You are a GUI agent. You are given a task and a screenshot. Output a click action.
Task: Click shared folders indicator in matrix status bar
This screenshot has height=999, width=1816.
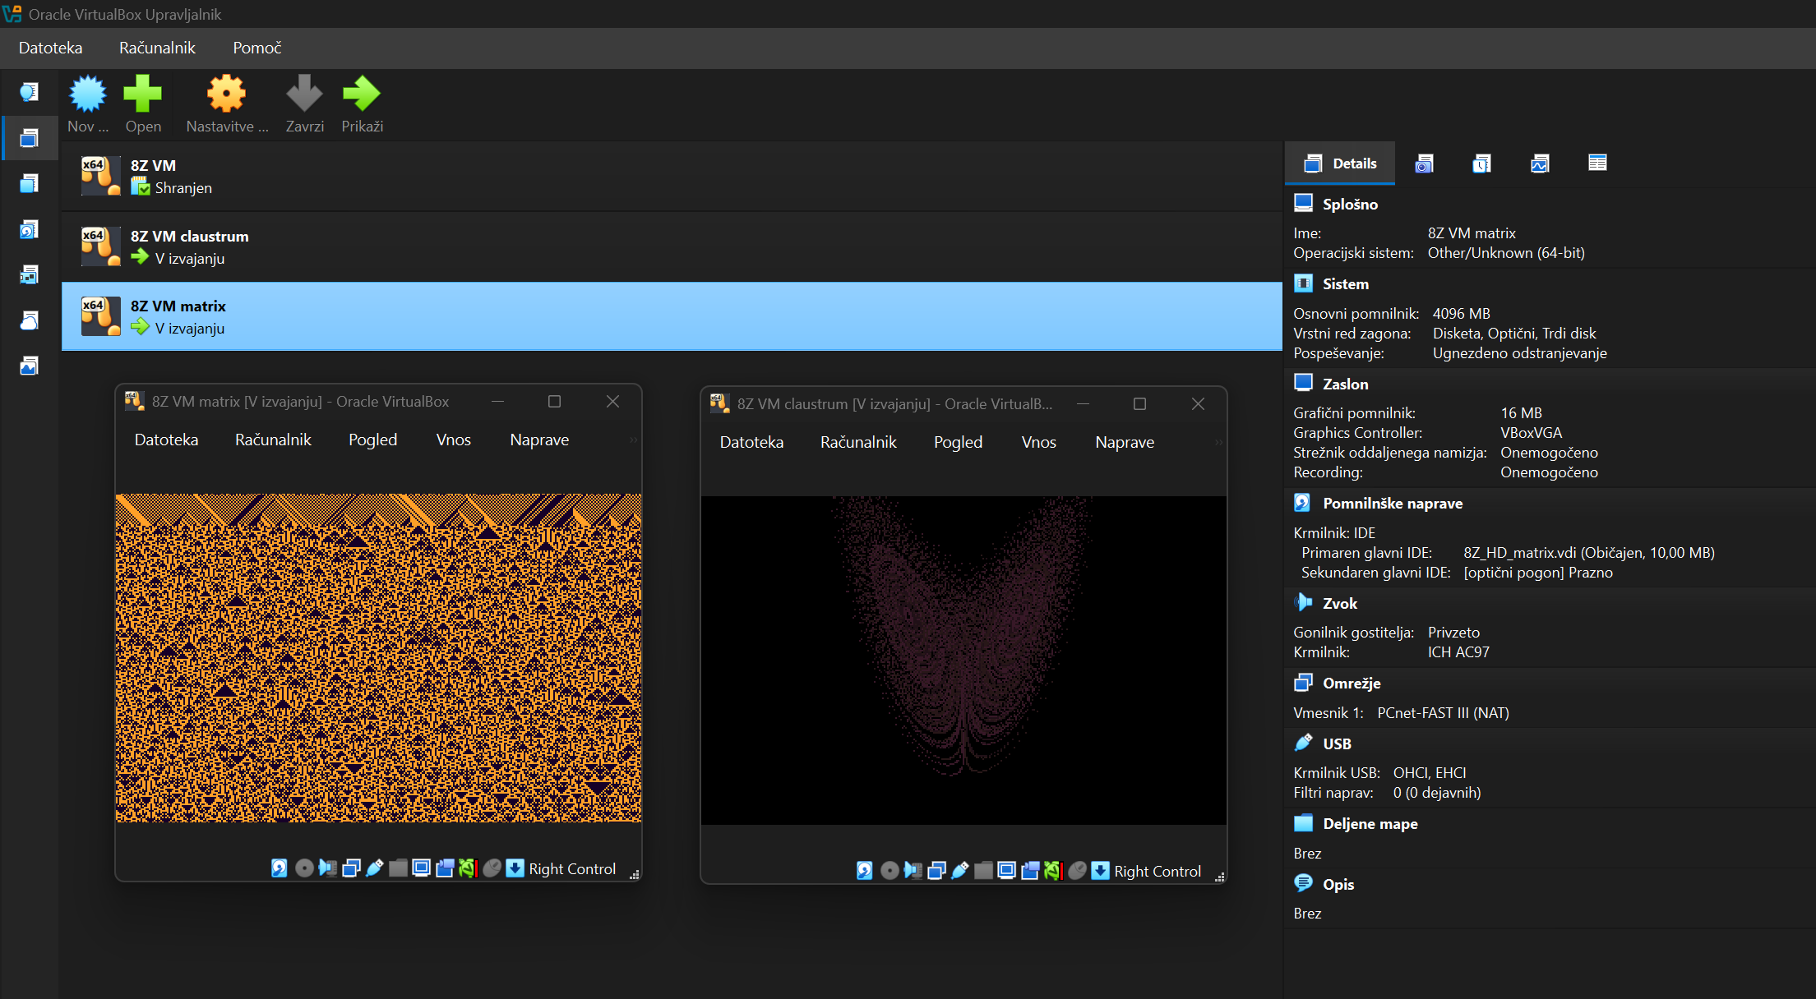(x=398, y=868)
